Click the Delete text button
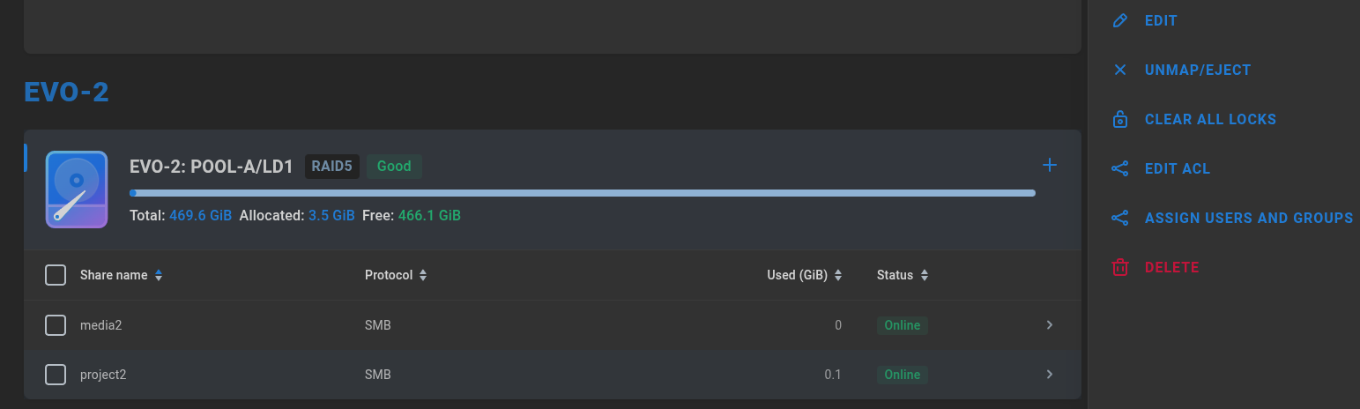The width and height of the screenshot is (1360, 409). [x=1171, y=267]
